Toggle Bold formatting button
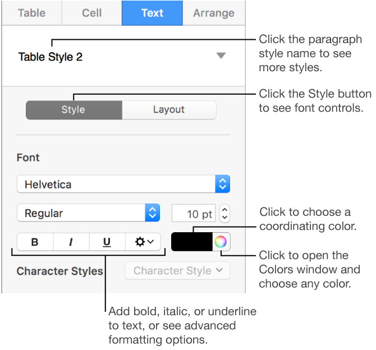 point(35,242)
